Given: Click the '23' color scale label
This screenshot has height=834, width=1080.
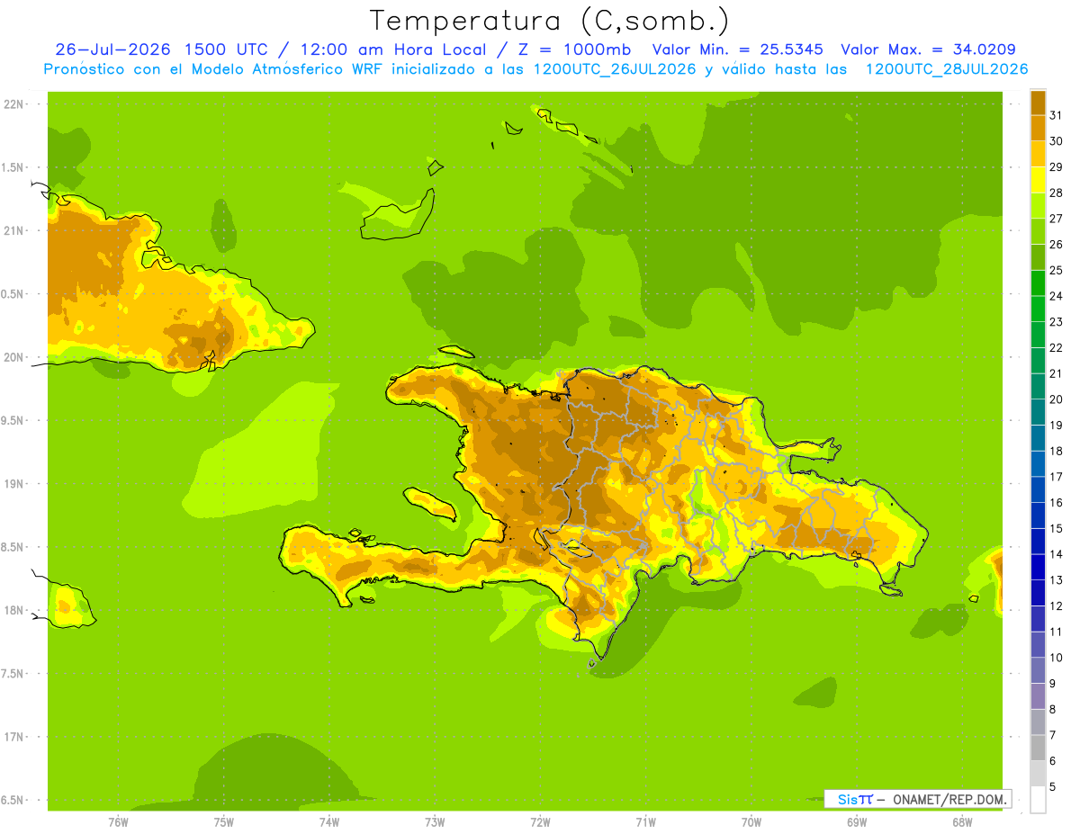Looking at the screenshot, I should coord(1056,322).
